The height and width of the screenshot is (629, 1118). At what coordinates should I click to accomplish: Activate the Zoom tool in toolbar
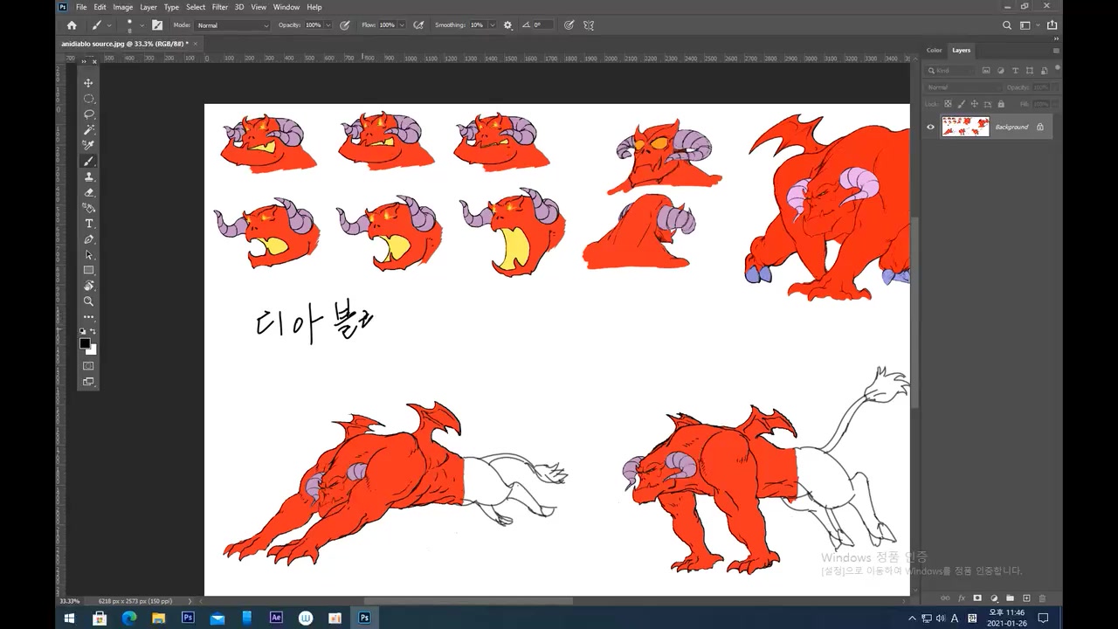tap(88, 301)
